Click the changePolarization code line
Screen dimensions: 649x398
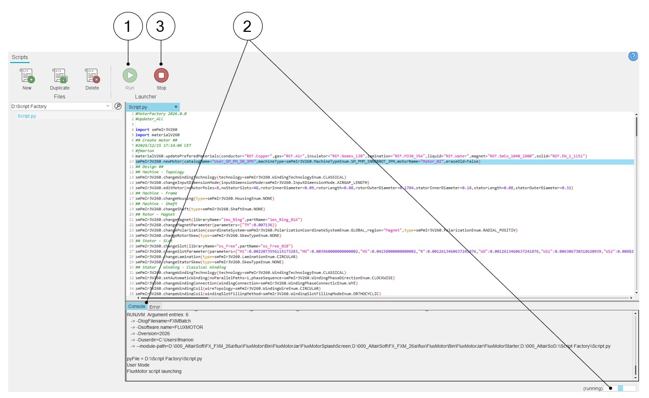(326, 230)
